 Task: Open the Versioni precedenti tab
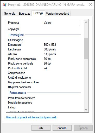tap(58, 14)
